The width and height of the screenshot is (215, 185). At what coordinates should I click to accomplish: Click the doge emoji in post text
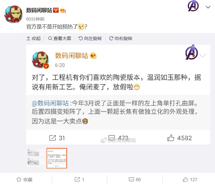(x=81, y=27)
